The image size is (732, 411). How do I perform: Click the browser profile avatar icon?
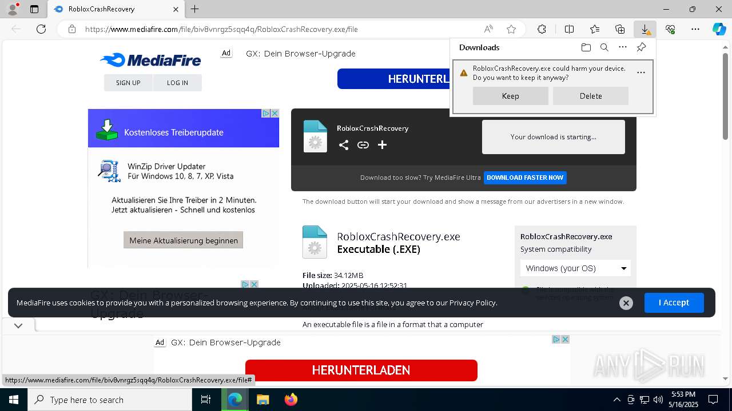[x=13, y=9]
